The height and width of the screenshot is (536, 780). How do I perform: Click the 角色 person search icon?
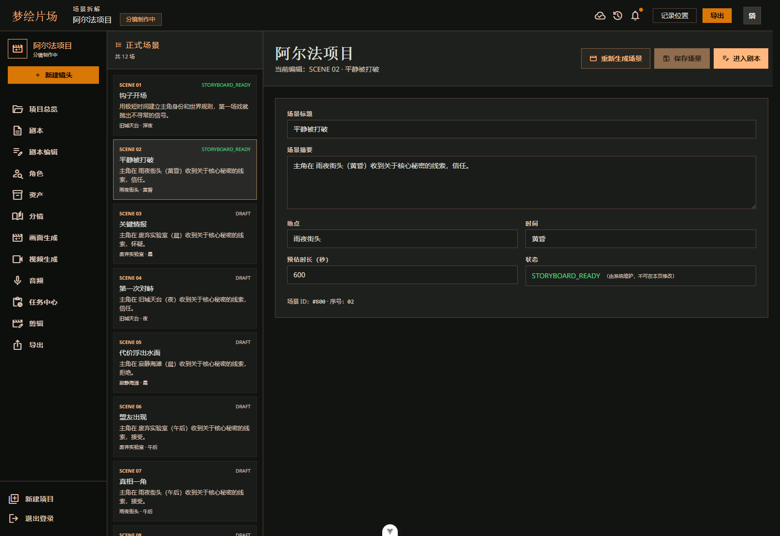18,173
